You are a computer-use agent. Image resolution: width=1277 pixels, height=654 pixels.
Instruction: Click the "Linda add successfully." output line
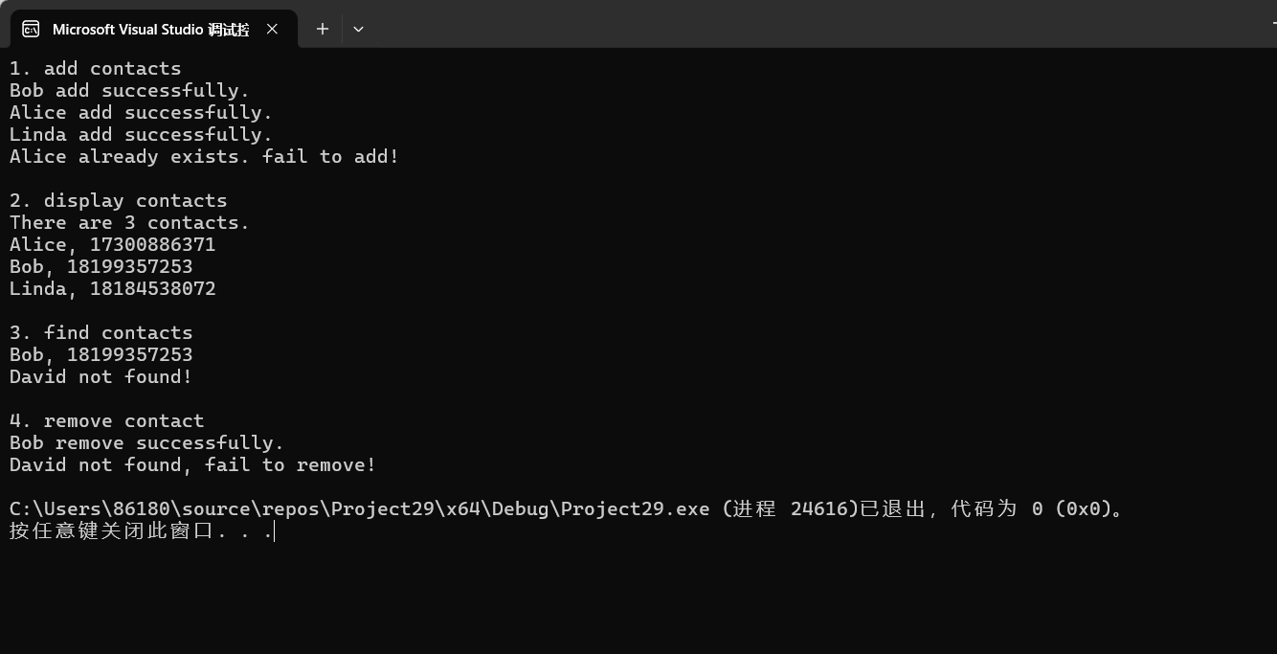click(x=141, y=135)
